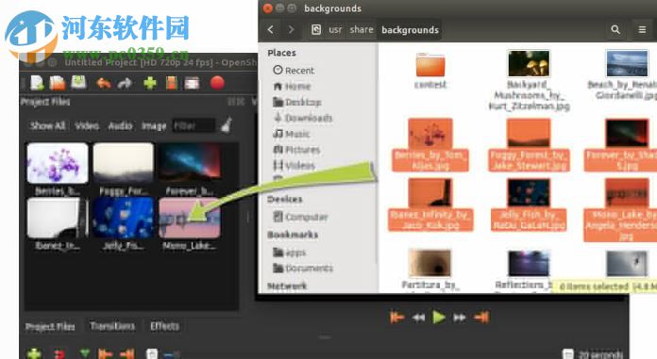Select the Forever thumbnail in Project Files
The image size is (657, 359).
pos(190,163)
